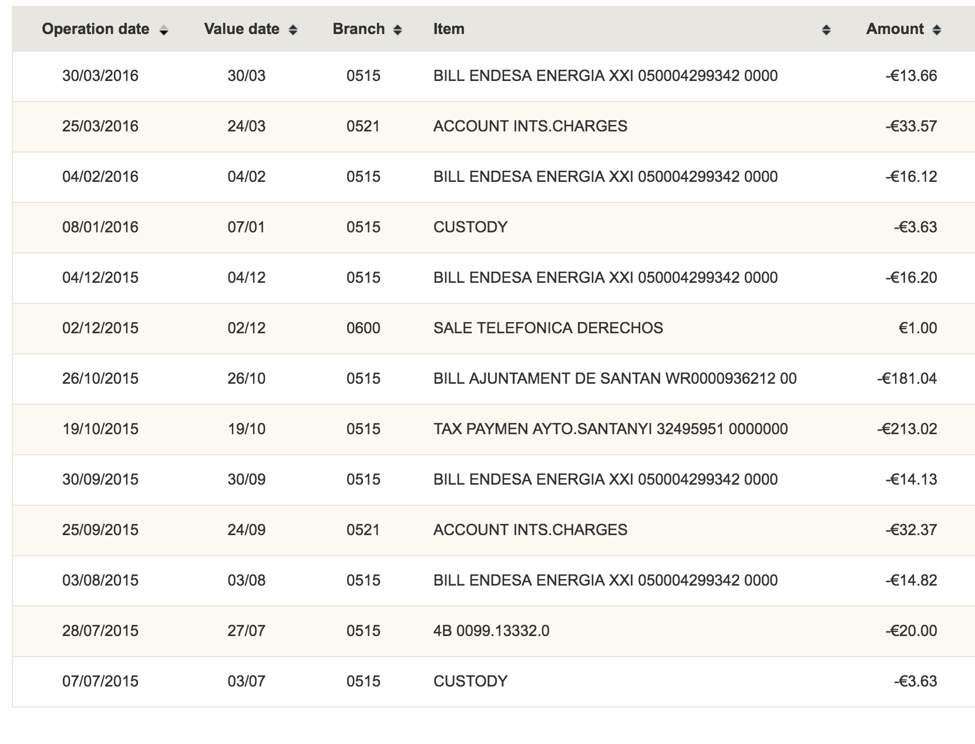Sort by the Value date header label
Image resolution: width=975 pixels, height=744 pixels.
[241, 29]
